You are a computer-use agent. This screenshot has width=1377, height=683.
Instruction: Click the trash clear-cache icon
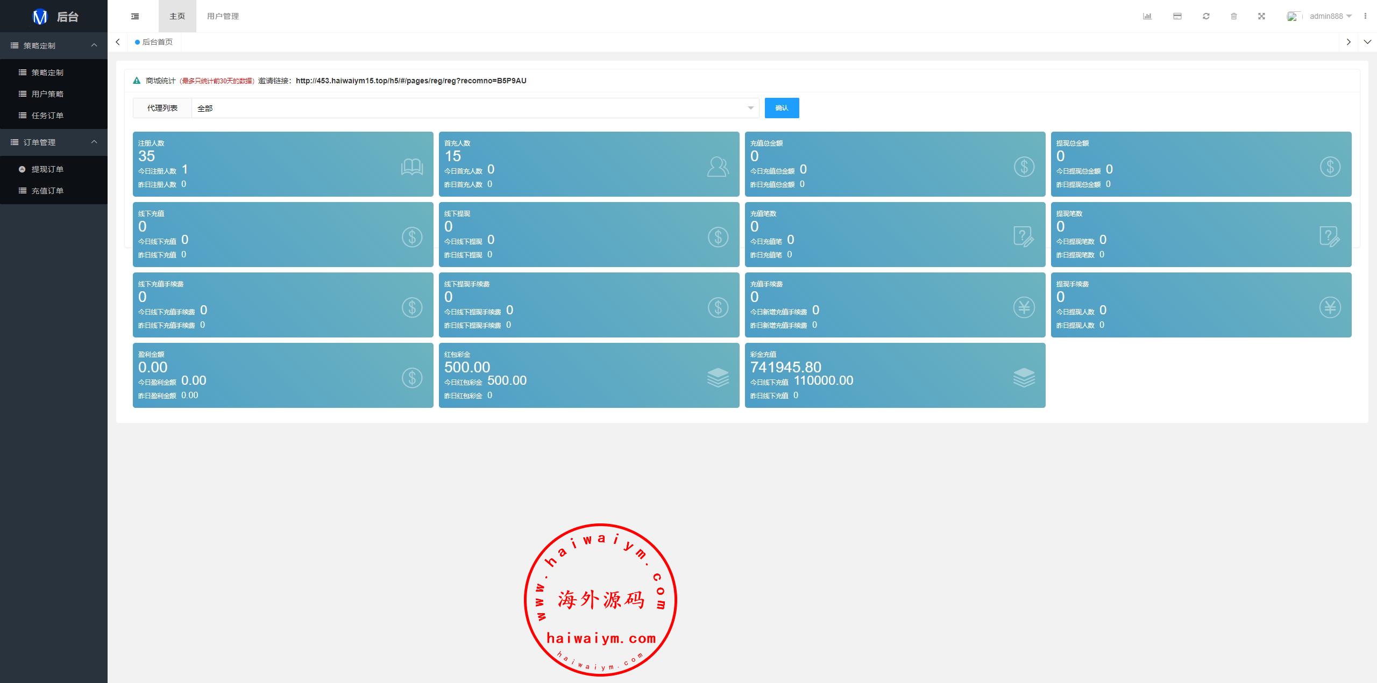point(1234,16)
